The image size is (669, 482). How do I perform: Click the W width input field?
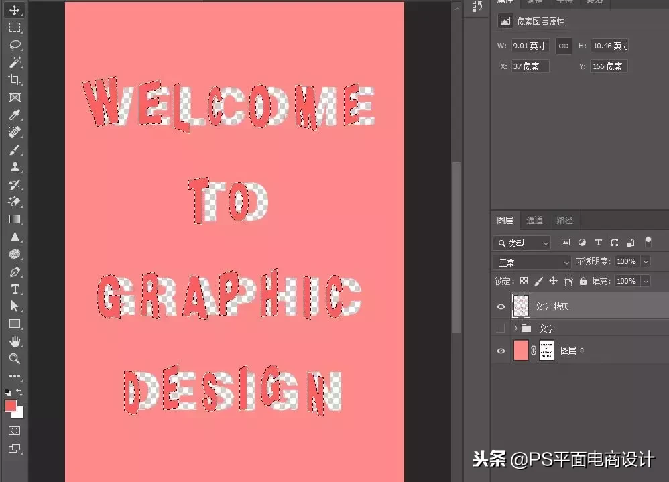coord(530,46)
